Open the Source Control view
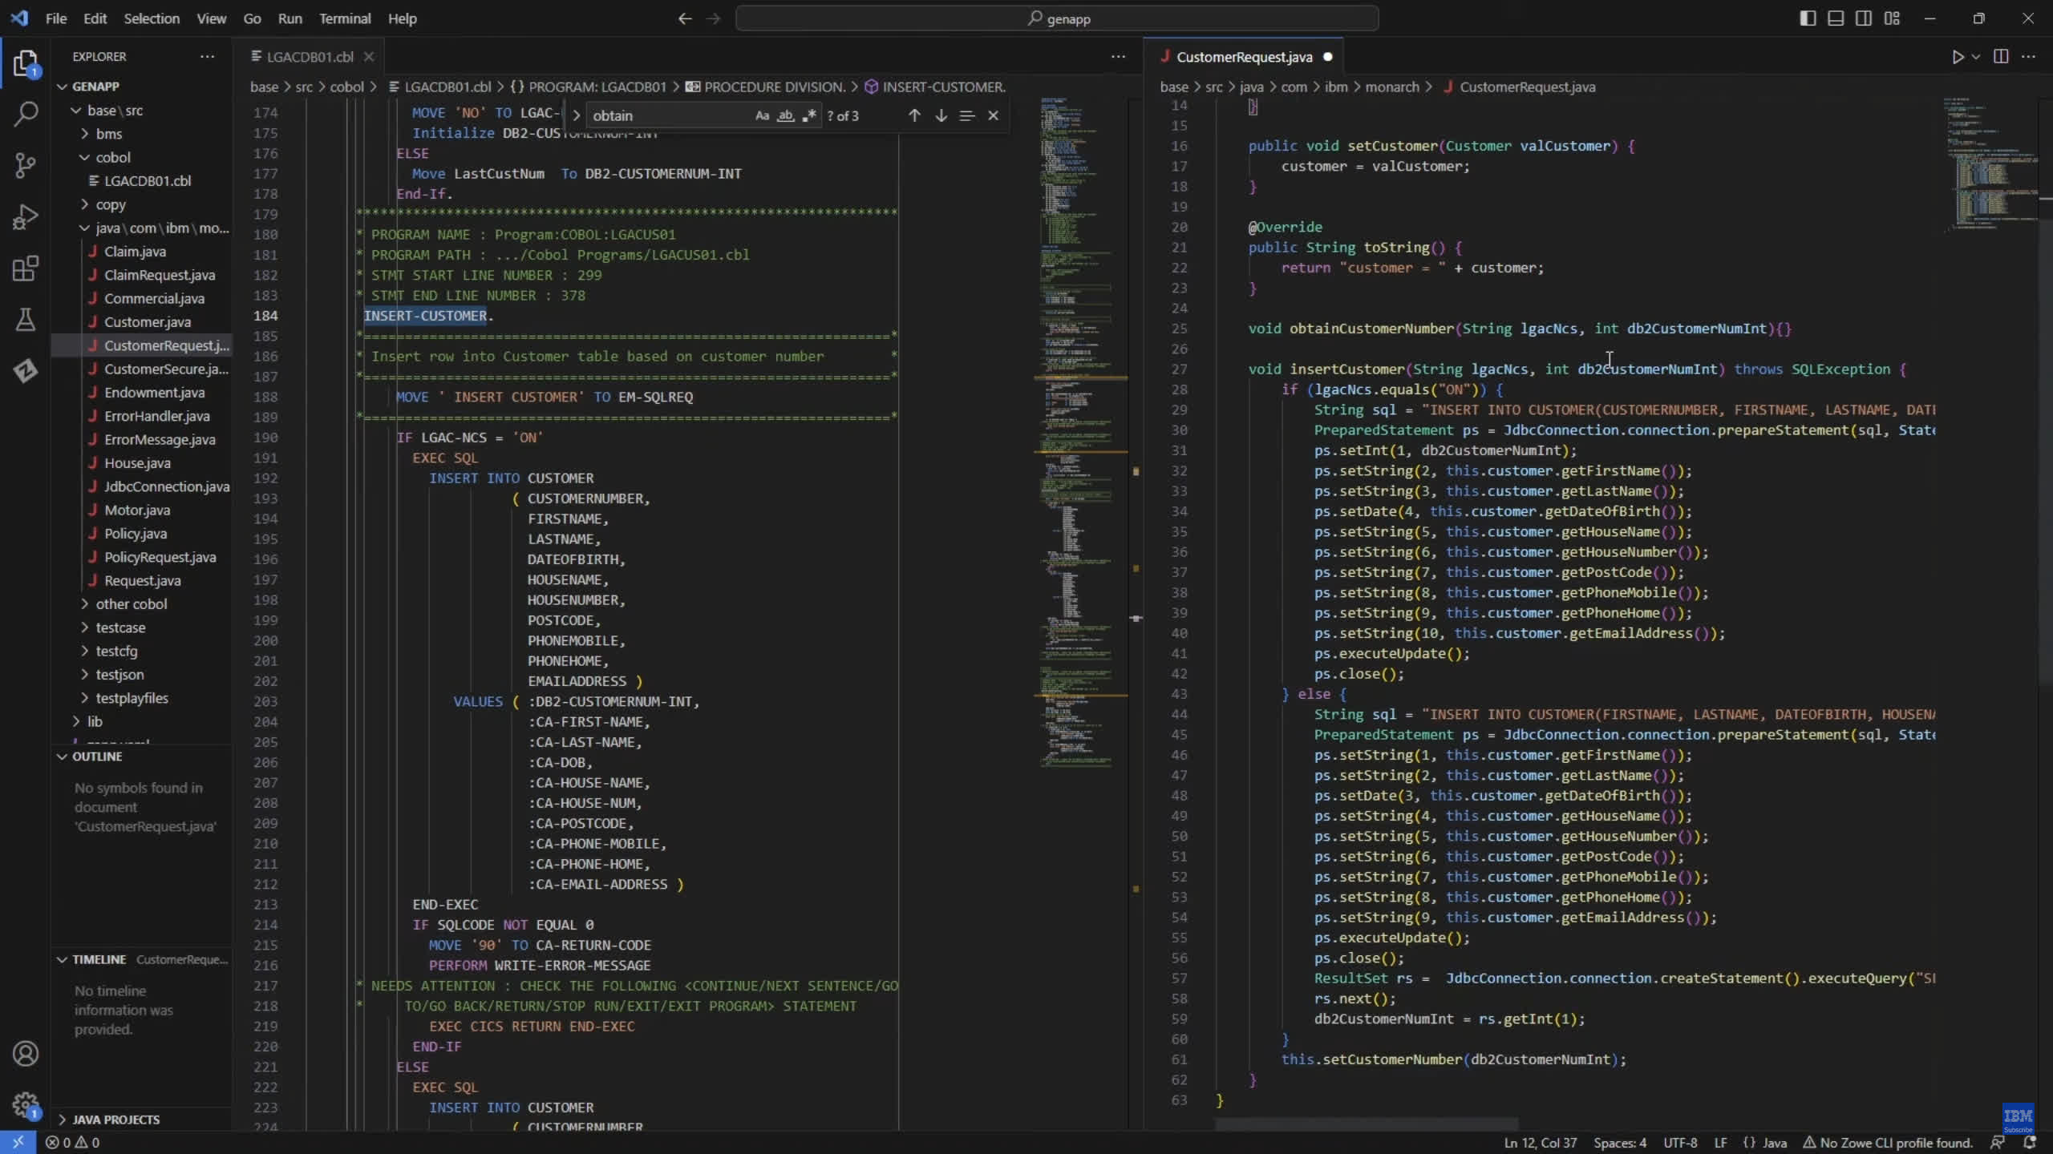The height and width of the screenshot is (1154, 2053). [x=26, y=166]
